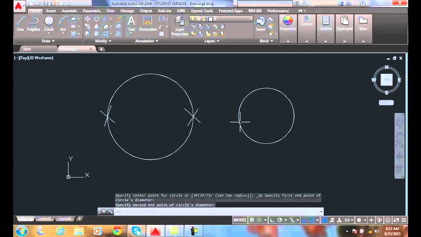
Task: Open the Express Tools ribbon tab
Action: 202,11
